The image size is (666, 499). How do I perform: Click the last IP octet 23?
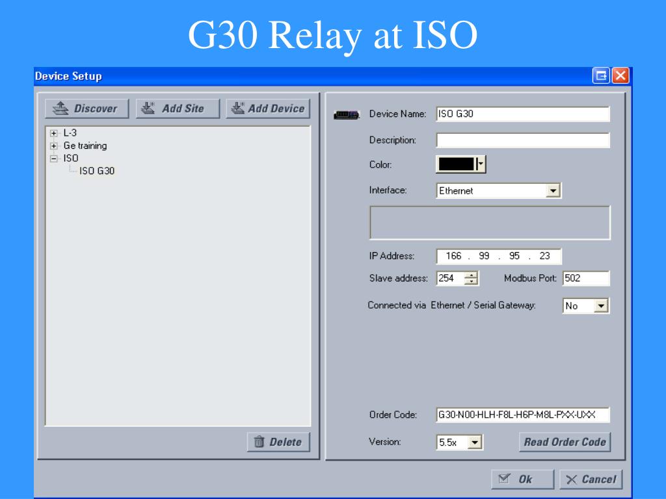pyautogui.click(x=544, y=256)
